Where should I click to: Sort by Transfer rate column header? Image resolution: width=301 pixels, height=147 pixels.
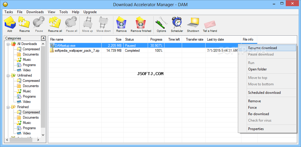pos(194,39)
